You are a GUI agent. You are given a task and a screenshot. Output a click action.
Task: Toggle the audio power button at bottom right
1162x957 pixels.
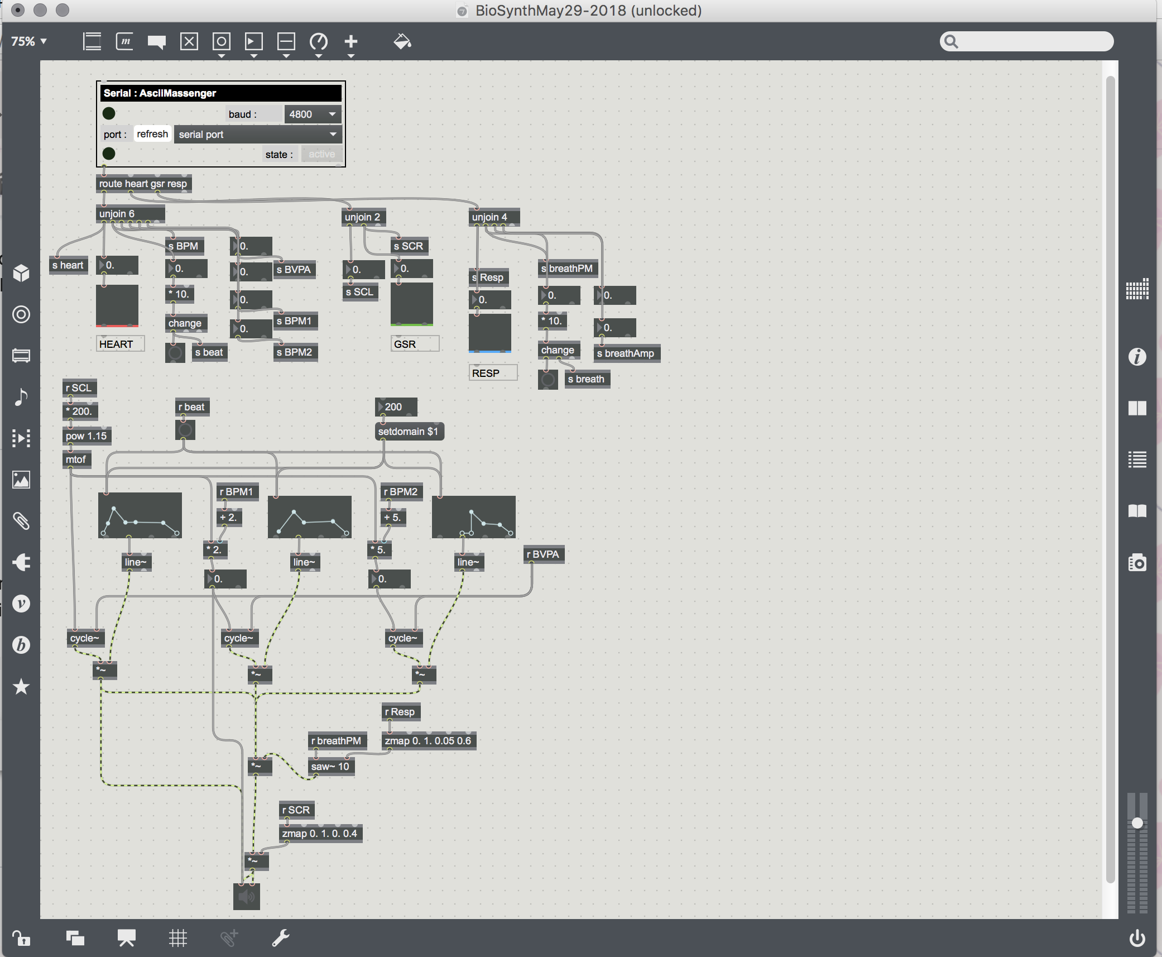(1137, 938)
